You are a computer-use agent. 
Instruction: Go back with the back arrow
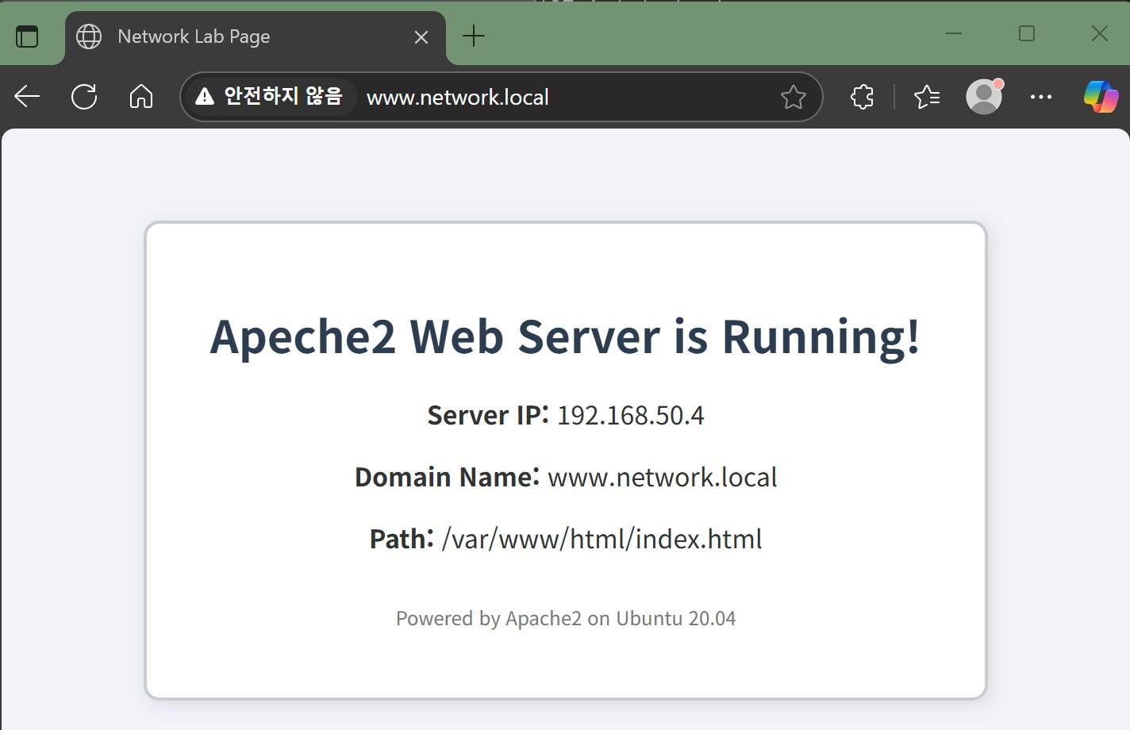click(27, 97)
